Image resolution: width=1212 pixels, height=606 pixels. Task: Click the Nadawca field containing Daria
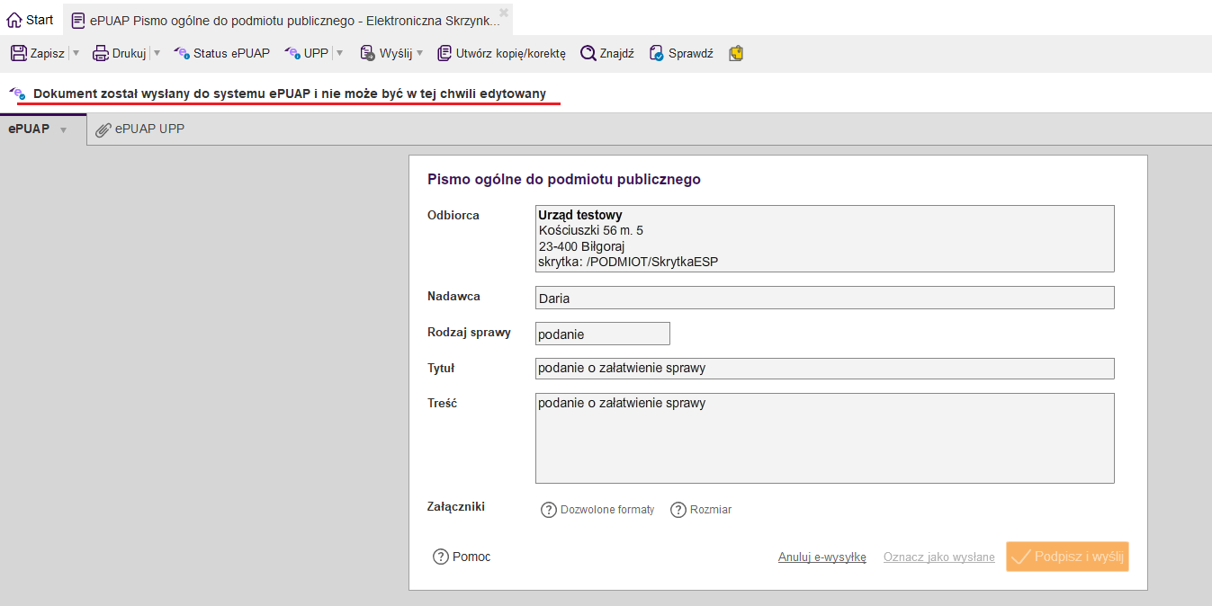824,298
